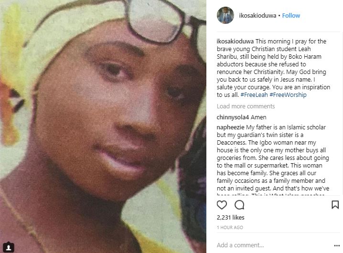Viewport: 343px width, 253px height.
Task: Open ikosakioduwa username in the post header
Action: pyautogui.click(x=257, y=16)
